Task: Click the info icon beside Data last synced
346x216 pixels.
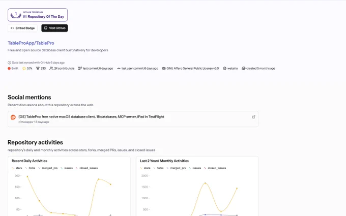Action: click(9, 63)
